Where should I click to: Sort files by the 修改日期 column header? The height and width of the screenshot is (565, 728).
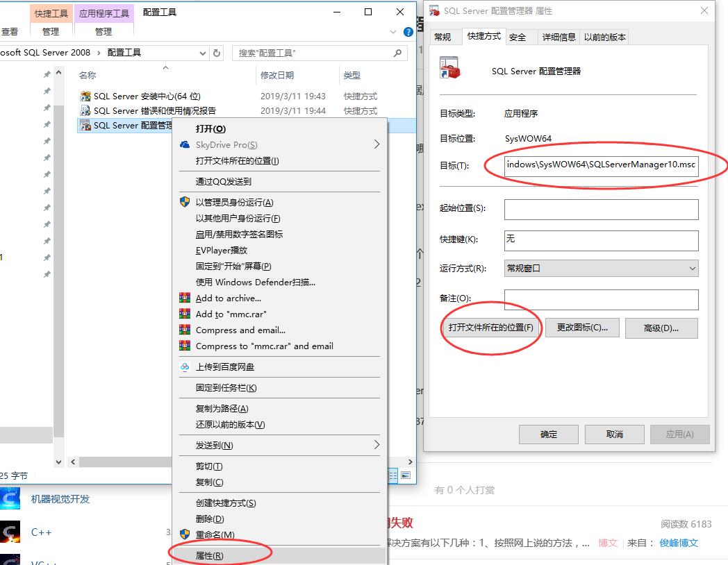(x=277, y=75)
